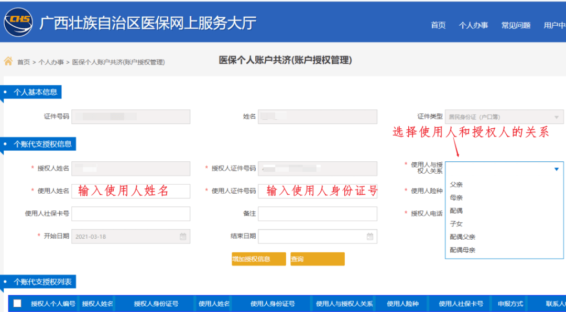Open the end date calendar icon
566x312 pixels.
point(369,237)
